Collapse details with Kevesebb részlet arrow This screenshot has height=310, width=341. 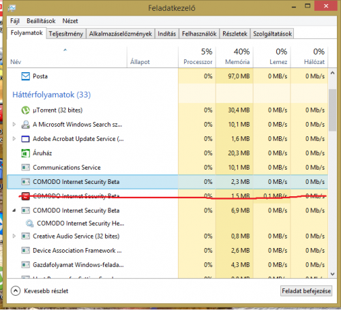pyautogui.click(x=16, y=291)
